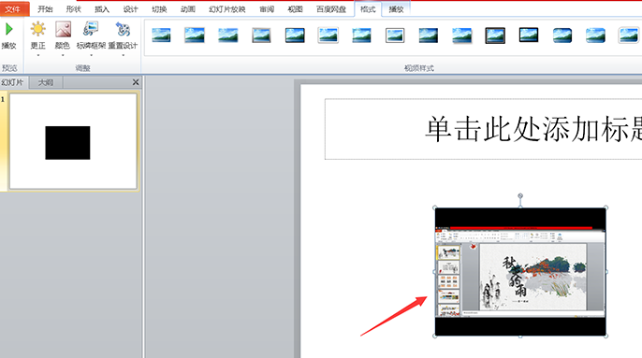
Task: Expand the Color dropdown arrow
Action: click(63, 55)
